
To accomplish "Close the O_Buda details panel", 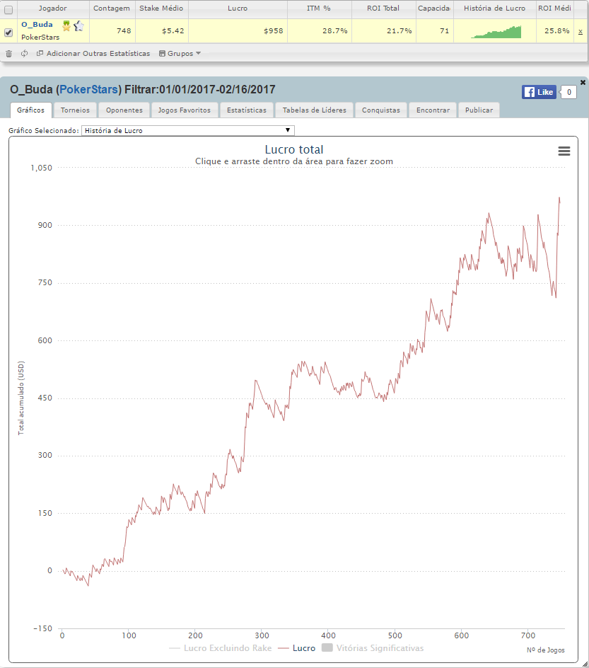I will point(583,82).
